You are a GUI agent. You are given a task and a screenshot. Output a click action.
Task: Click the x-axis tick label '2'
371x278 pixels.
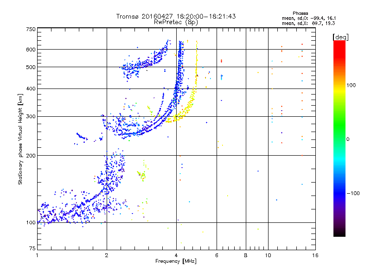pos(107,255)
